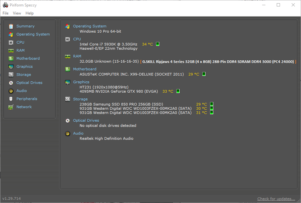Select Summary in the sidebar
Screen dimensions: 301x203
point(26,26)
